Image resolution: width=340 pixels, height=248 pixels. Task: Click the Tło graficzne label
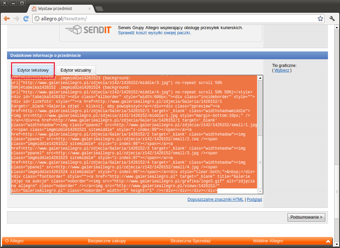284,65
